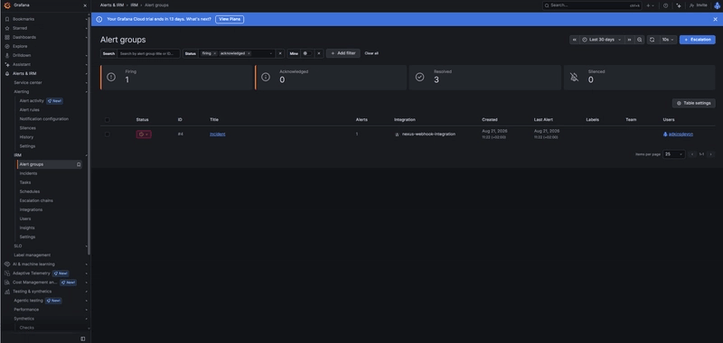Click the IRM breadcrumb link
Screen dimensions: 723x343
coord(134,5)
